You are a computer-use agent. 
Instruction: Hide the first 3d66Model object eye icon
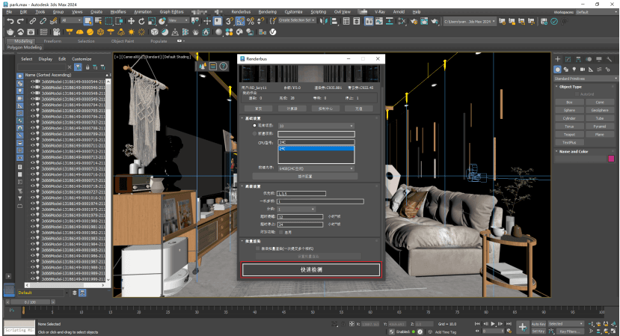(x=32, y=82)
